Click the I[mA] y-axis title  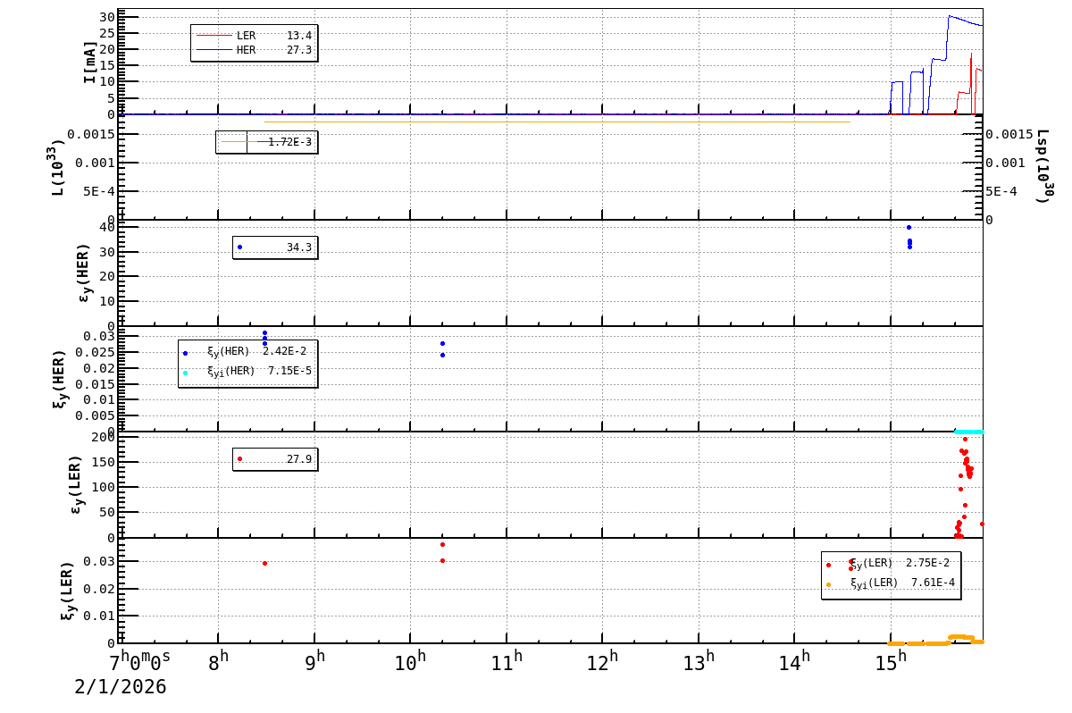pyautogui.click(x=90, y=62)
